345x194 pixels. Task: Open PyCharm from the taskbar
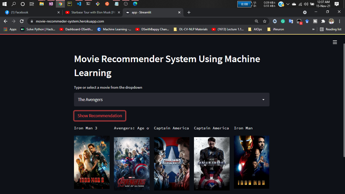pyautogui.click(x=70, y=4)
